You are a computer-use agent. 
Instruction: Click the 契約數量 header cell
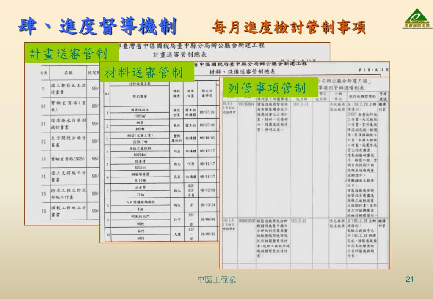click(140, 96)
